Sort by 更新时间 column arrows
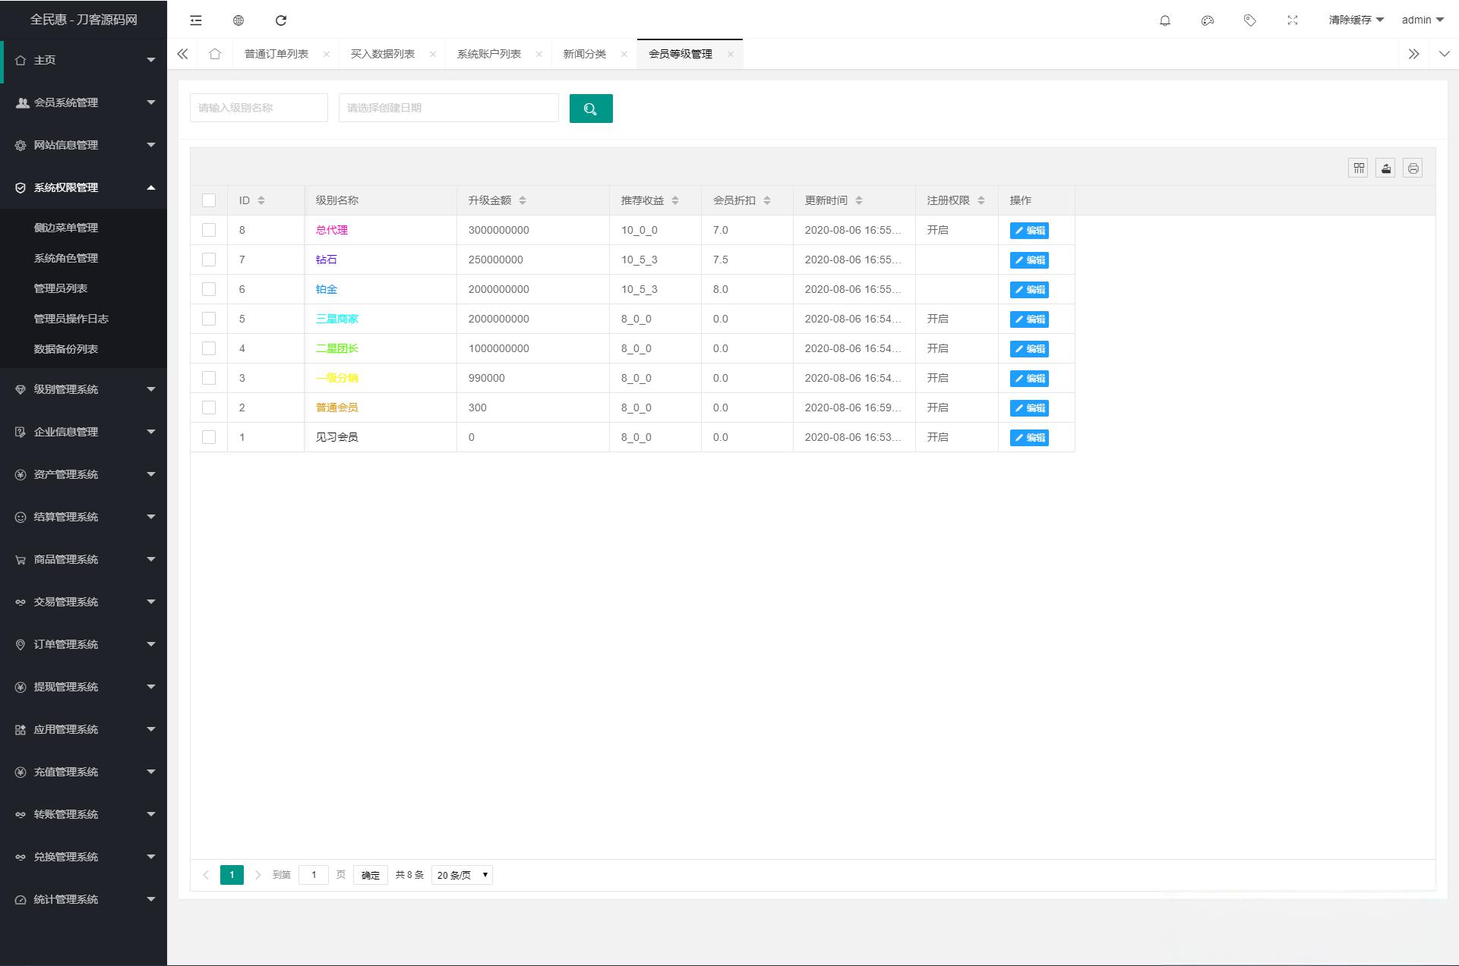 859,200
